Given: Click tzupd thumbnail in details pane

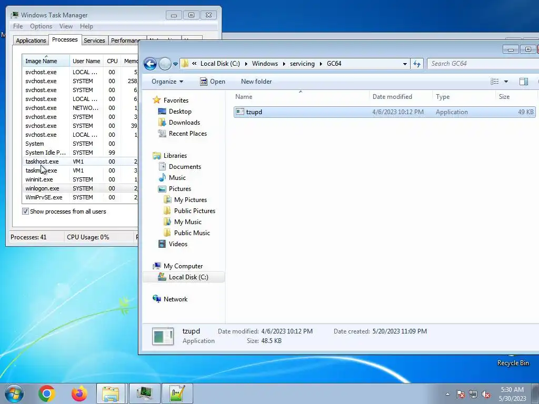Looking at the screenshot, I should 163,336.
